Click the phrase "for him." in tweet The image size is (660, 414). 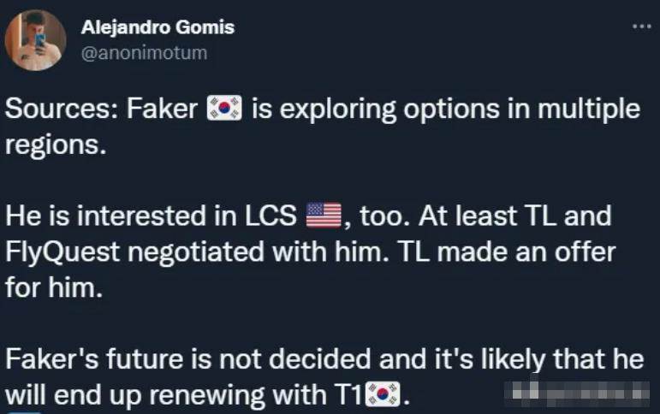click(x=54, y=287)
